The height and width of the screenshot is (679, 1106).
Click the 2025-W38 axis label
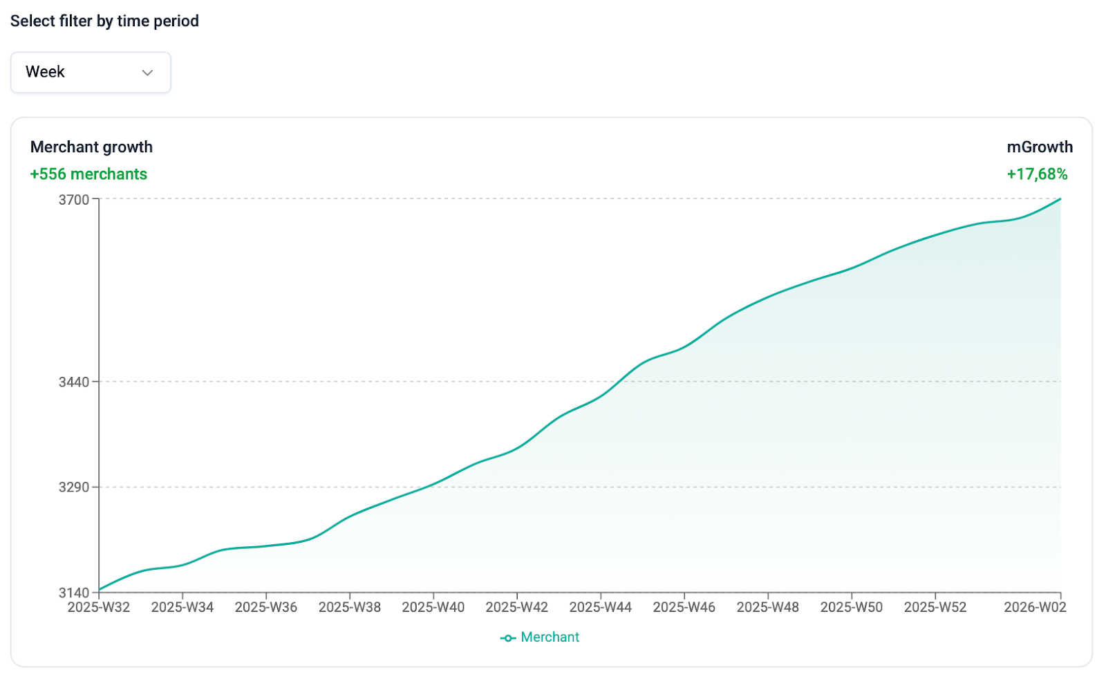(x=350, y=607)
